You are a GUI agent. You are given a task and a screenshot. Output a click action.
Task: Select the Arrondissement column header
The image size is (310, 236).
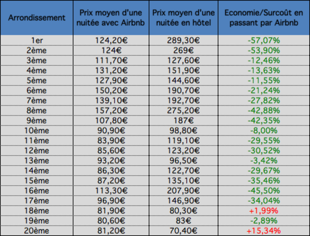pyautogui.click(x=37, y=18)
